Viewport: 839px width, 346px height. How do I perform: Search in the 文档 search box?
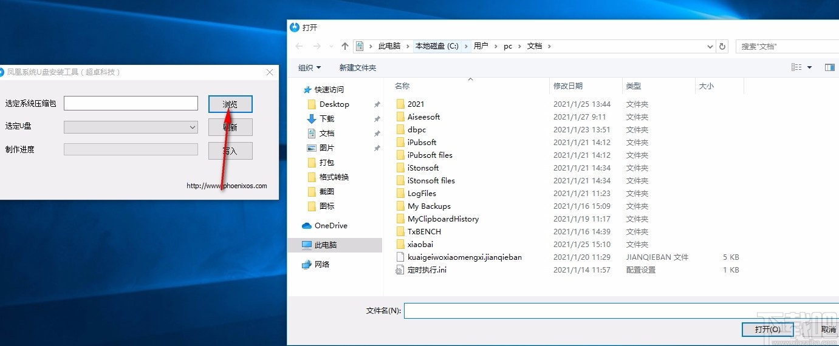786,46
